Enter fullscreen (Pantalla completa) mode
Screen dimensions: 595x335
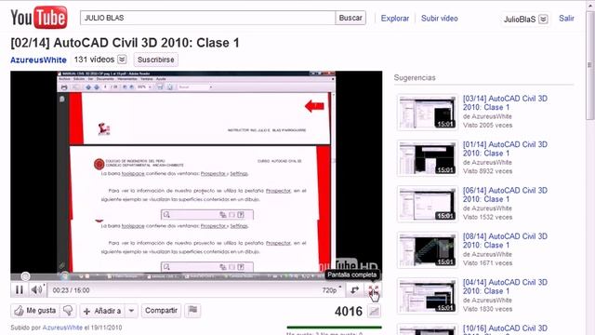[x=374, y=290]
